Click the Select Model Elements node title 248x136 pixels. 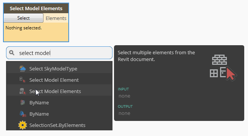pyautogui.click(x=36, y=8)
